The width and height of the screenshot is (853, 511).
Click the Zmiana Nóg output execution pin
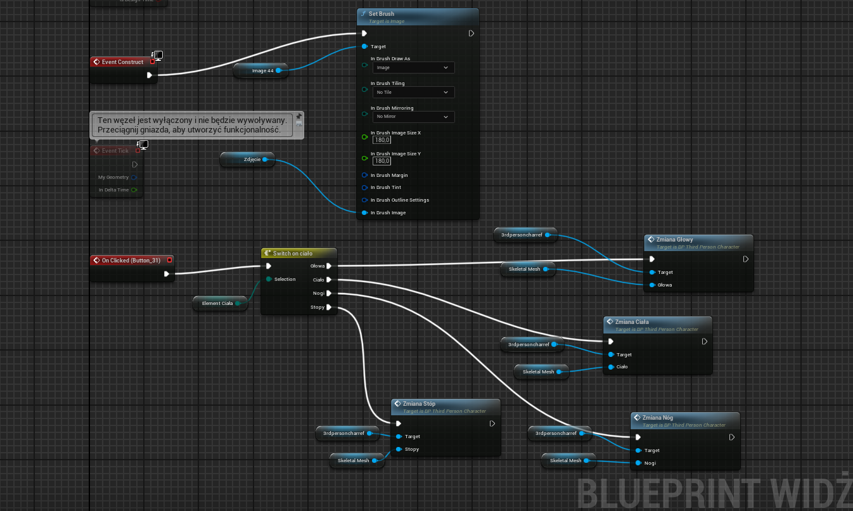click(732, 437)
